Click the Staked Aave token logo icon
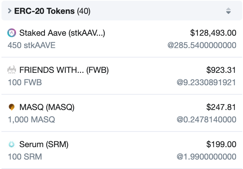Screen dimensions: 243x169 [x=12, y=33]
